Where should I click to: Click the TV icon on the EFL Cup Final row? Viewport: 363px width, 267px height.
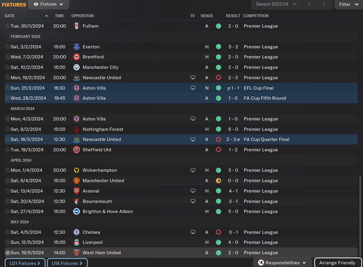click(193, 88)
